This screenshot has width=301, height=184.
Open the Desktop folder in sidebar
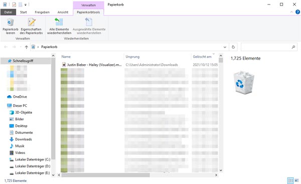coord(21,126)
